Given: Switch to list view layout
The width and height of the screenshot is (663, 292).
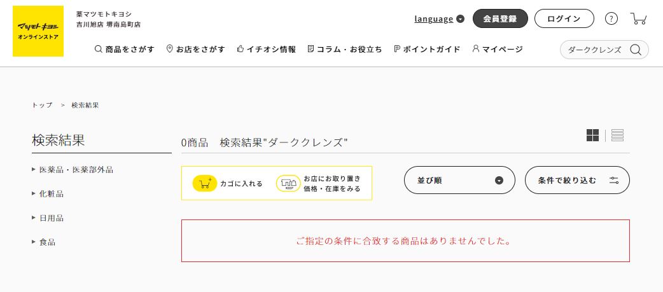Looking at the screenshot, I should click(617, 136).
